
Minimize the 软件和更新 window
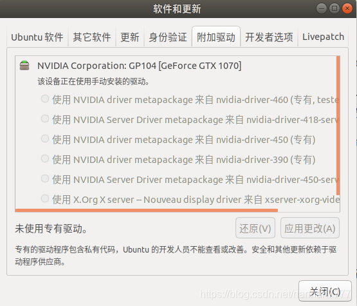[x=322, y=8]
